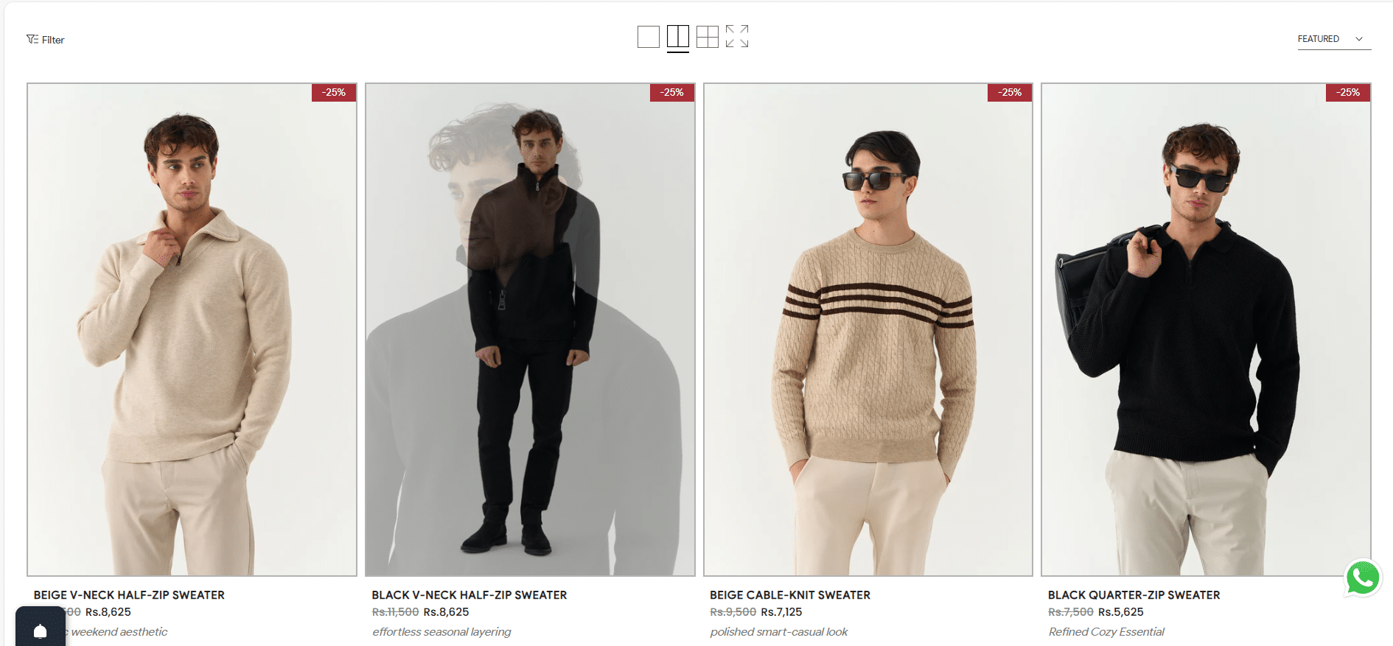Open WhatsApp chat bubble
This screenshot has height=646, width=1393.
pos(1363,578)
